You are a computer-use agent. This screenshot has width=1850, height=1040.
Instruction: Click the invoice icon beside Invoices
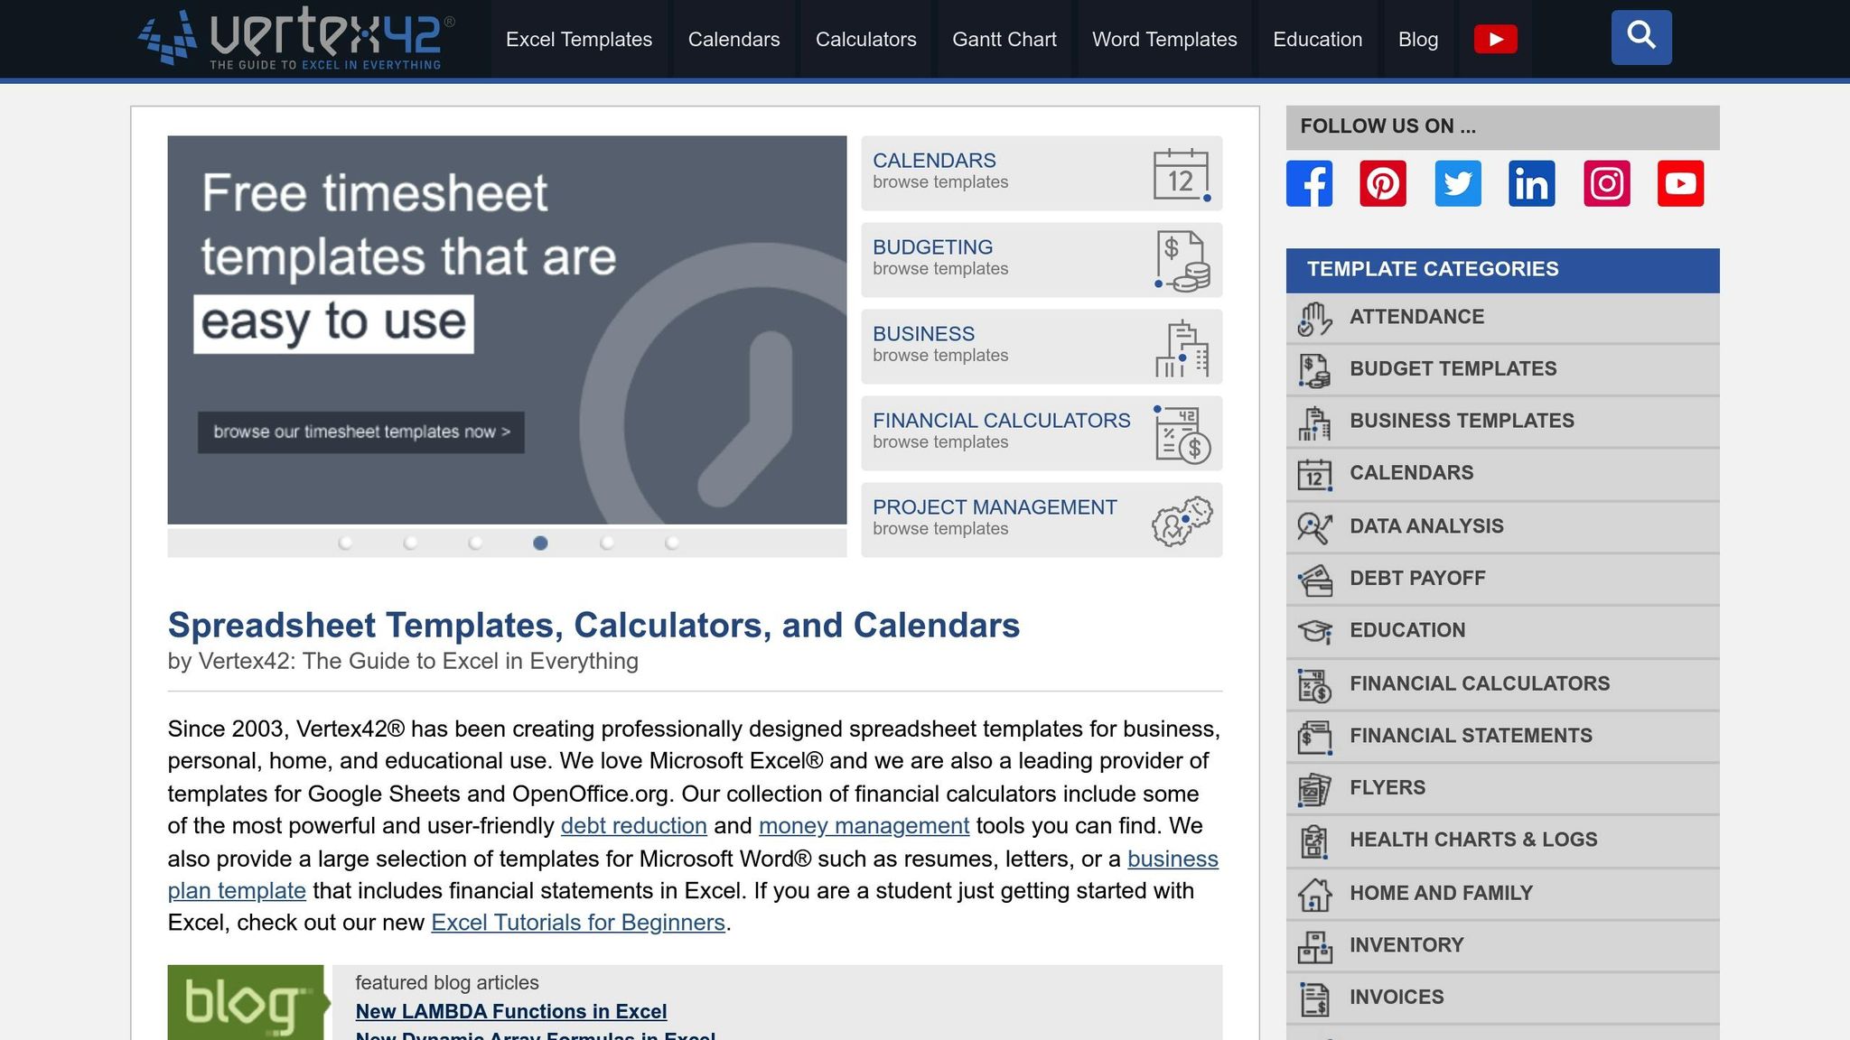tap(1314, 999)
